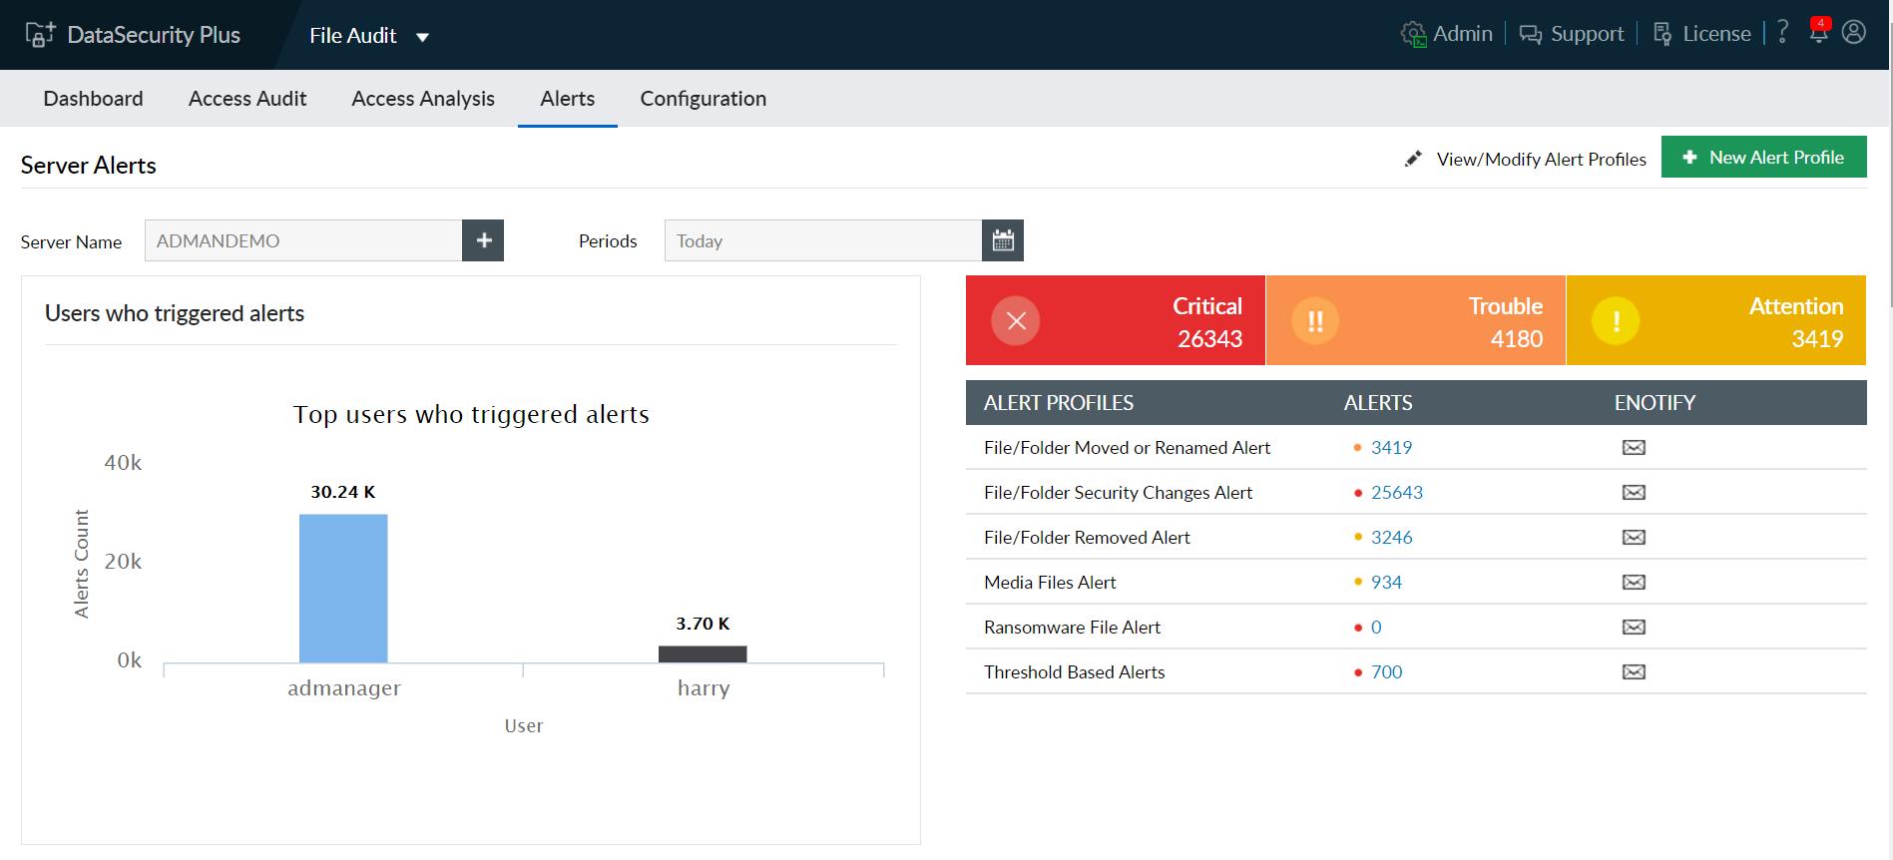Image resolution: width=1893 pixels, height=860 pixels.
Task: Go to the Dashboard tab
Action: [x=93, y=99]
